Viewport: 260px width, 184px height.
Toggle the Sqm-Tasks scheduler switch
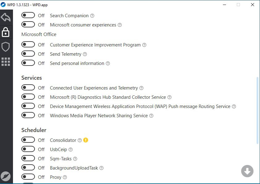[x=28, y=158]
